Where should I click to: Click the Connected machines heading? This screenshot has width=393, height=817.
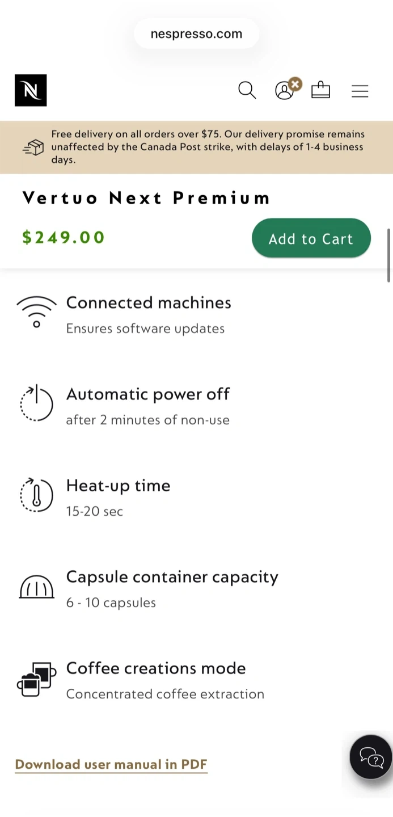tap(149, 303)
